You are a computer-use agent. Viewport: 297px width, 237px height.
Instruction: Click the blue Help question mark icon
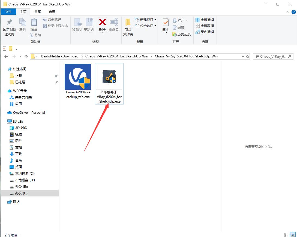tap(293, 12)
